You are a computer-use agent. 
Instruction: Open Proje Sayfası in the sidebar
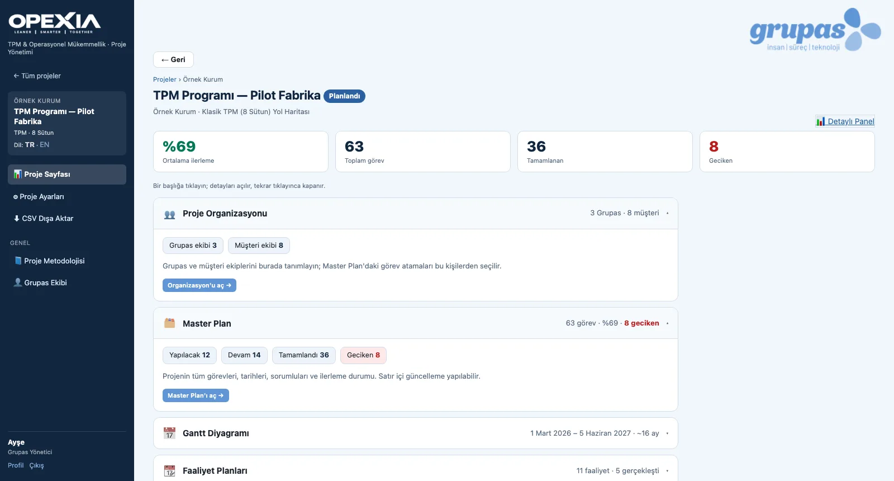pos(67,175)
